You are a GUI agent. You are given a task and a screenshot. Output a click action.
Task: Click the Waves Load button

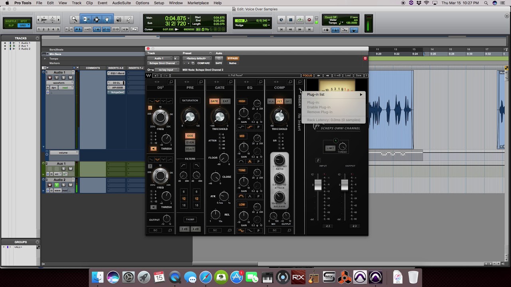(x=348, y=76)
